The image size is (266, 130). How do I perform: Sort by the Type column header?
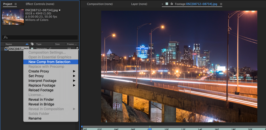tap(39, 44)
